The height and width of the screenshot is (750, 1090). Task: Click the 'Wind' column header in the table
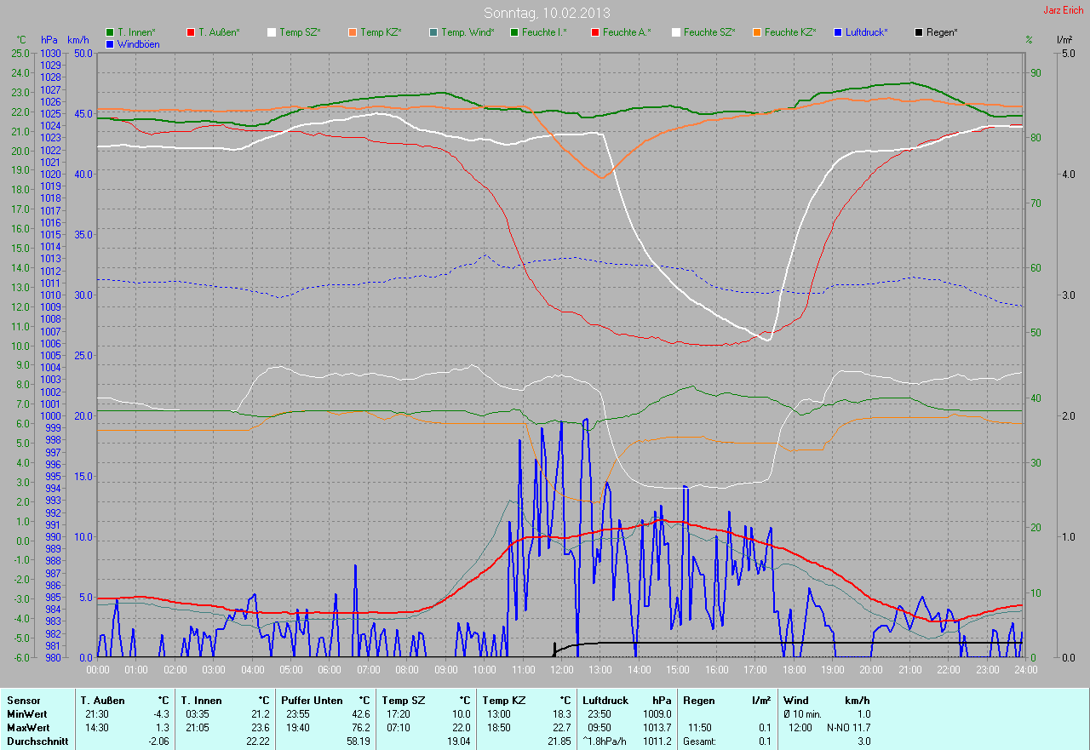(x=796, y=700)
